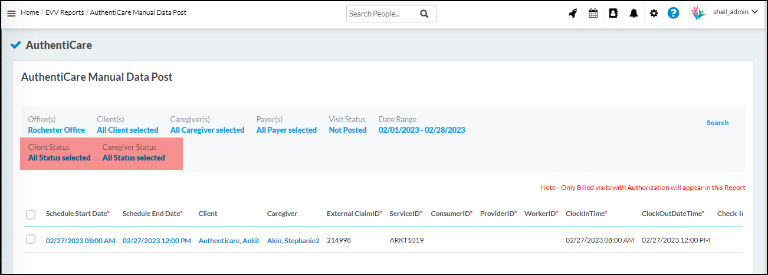The image size is (768, 275).
Task: View notifications bell icon
Action: click(634, 14)
